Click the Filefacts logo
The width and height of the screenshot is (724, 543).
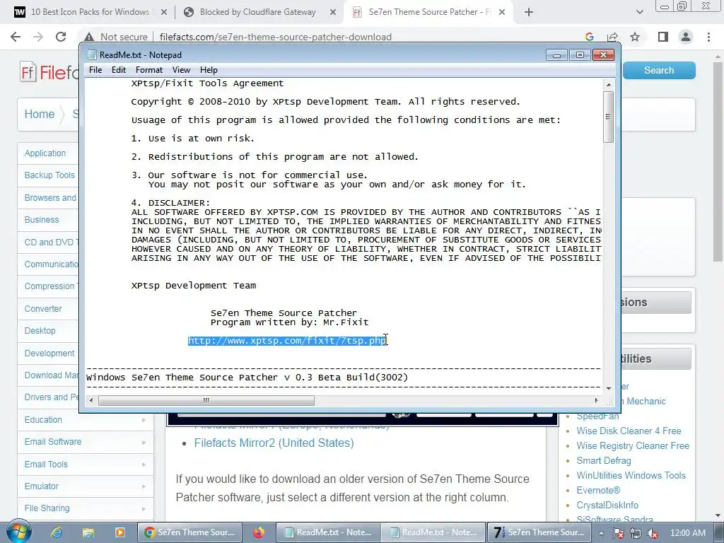49,73
